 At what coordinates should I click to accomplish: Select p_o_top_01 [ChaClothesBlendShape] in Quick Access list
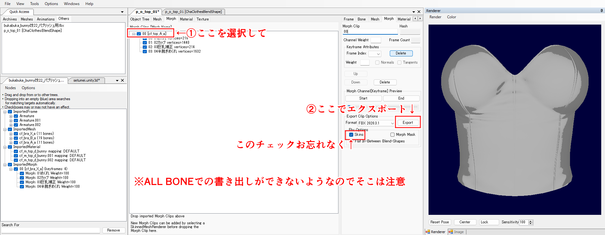(x=32, y=31)
